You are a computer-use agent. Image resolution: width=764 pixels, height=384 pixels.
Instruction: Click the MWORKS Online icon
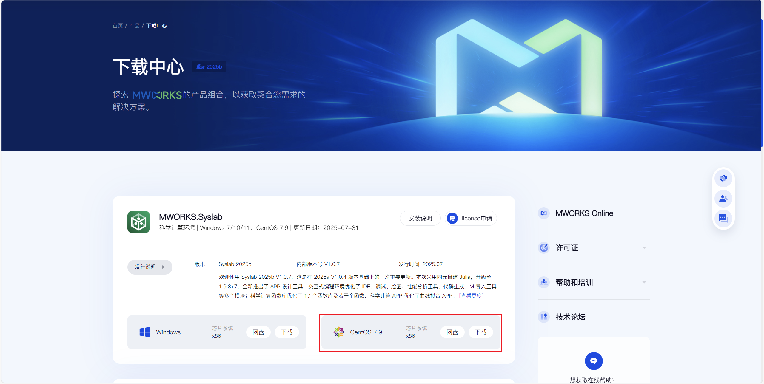[x=543, y=213]
